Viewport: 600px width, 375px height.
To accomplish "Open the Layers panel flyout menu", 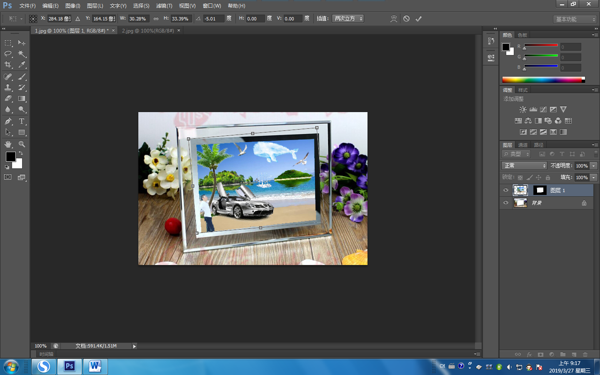I will pyautogui.click(x=595, y=145).
